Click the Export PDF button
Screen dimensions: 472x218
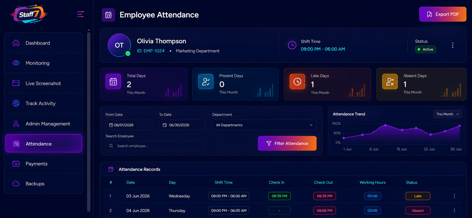(443, 14)
